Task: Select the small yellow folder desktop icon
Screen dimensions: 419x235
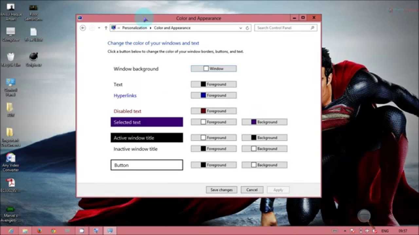Action: [x=10, y=109]
